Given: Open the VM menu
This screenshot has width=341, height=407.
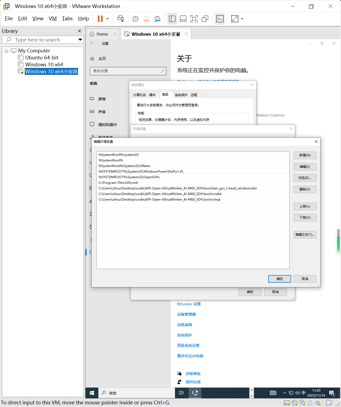Looking at the screenshot, I should tap(53, 18).
